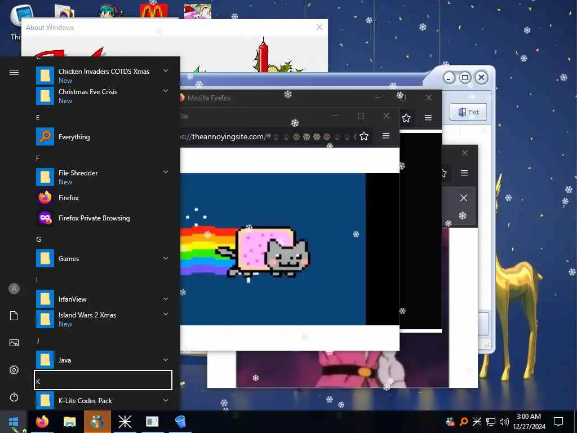Click the letter G section header
The image size is (577, 433).
[x=38, y=239]
